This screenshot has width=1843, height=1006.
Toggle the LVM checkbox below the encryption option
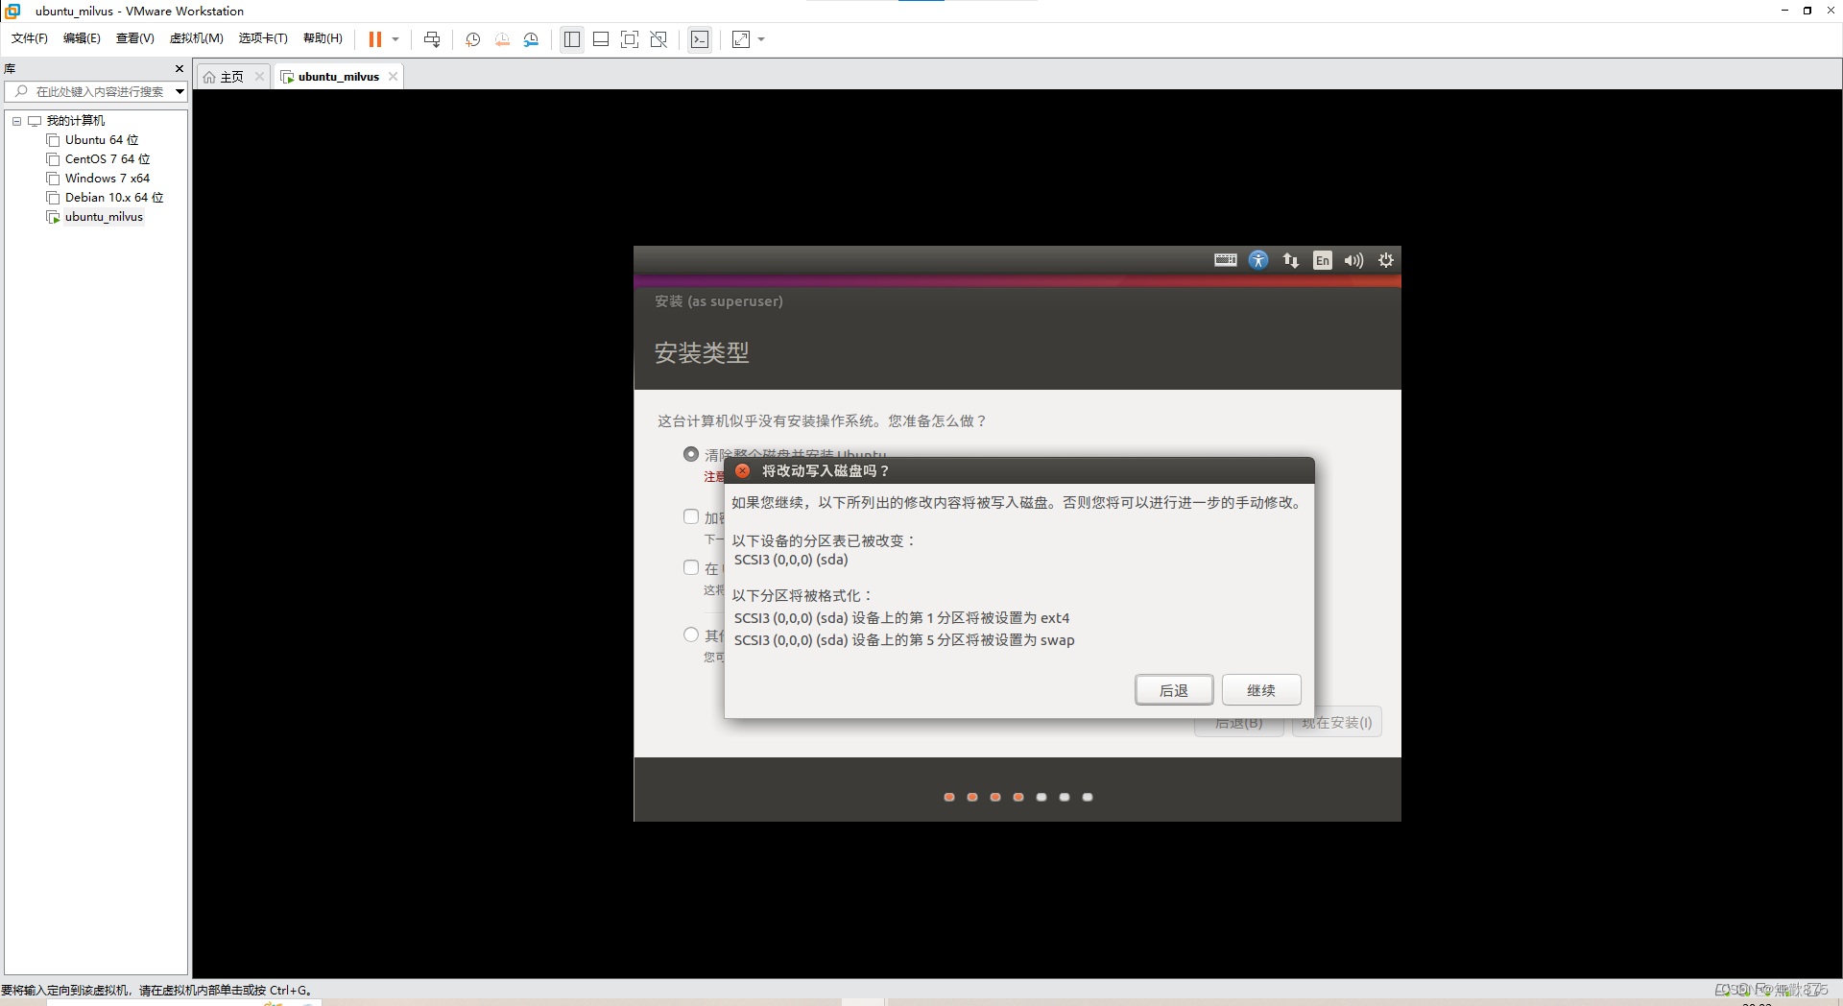(691, 567)
